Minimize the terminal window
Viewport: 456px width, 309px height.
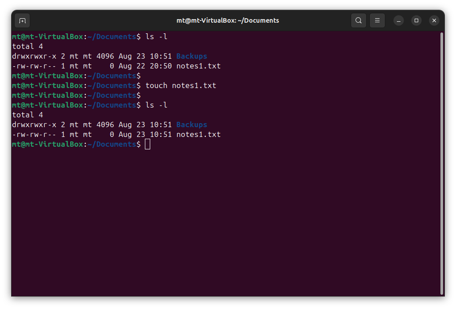point(399,20)
